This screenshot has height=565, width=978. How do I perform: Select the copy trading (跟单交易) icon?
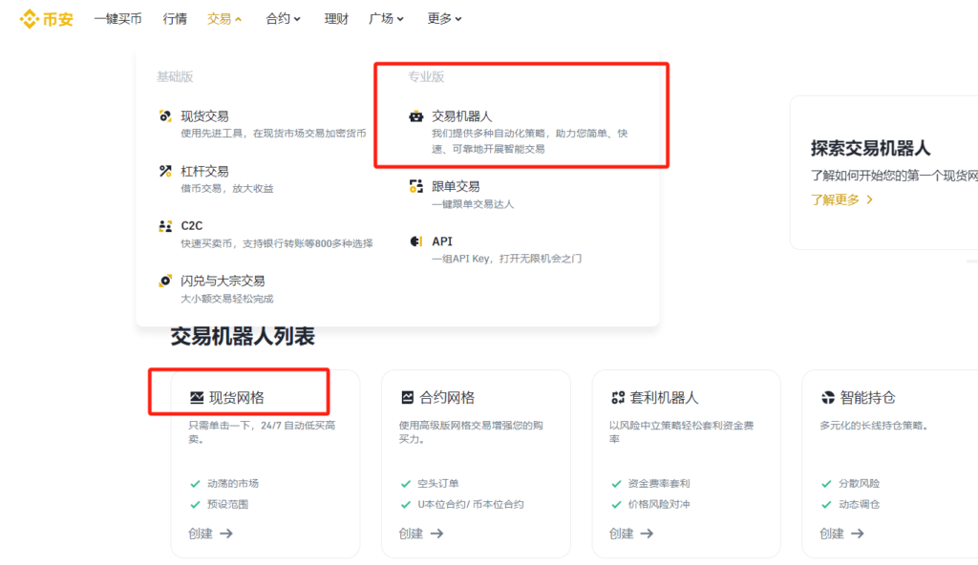(x=415, y=186)
